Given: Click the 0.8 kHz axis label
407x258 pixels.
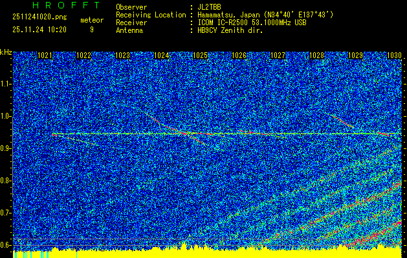Looking at the screenshot, I should click(x=6, y=181).
